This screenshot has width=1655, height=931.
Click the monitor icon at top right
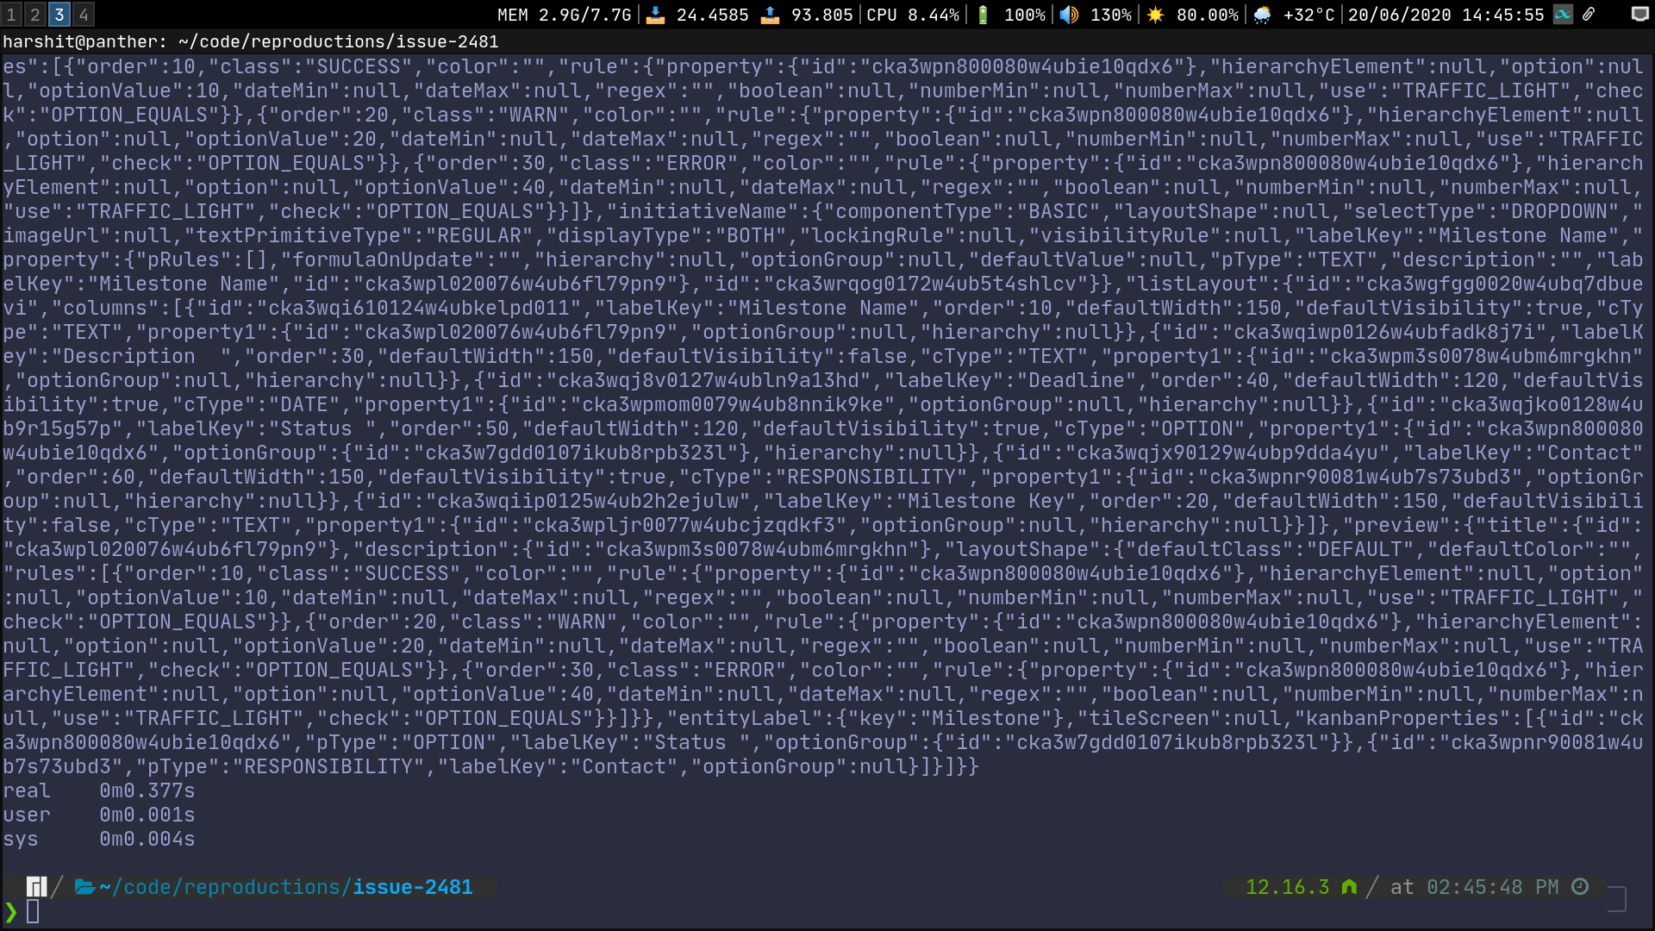(x=1639, y=15)
